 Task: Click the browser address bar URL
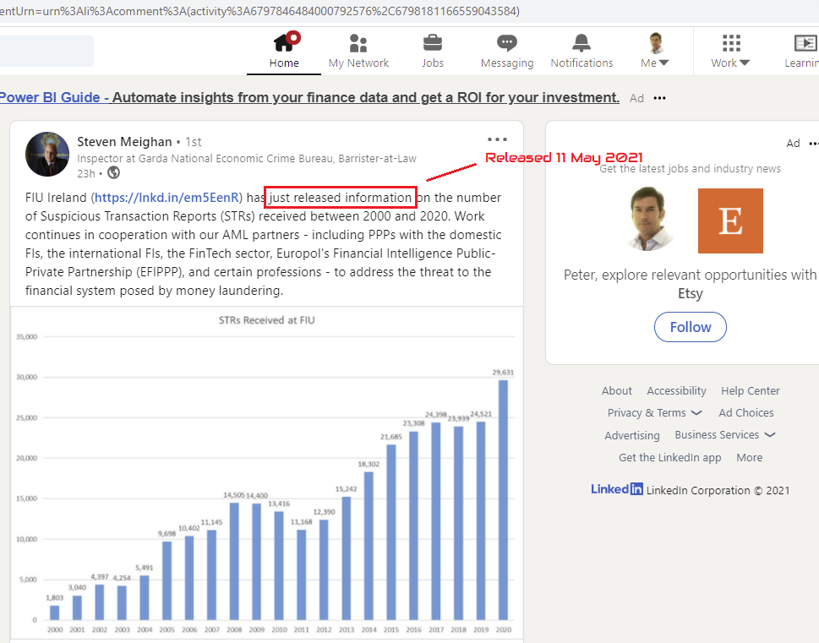259,11
